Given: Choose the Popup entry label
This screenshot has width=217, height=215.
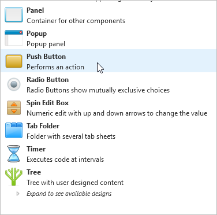Looking at the screenshot, I should pyautogui.click(x=36, y=34).
